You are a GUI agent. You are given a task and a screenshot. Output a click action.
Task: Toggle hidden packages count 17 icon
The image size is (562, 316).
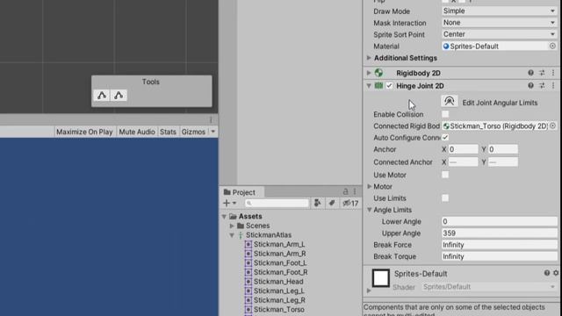350,203
